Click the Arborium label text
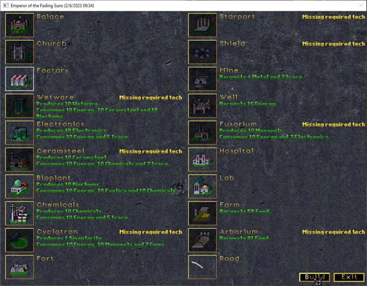 click(239, 232)
